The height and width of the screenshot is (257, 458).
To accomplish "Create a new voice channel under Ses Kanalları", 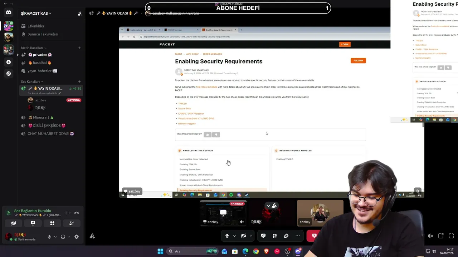I will (79, 82).
